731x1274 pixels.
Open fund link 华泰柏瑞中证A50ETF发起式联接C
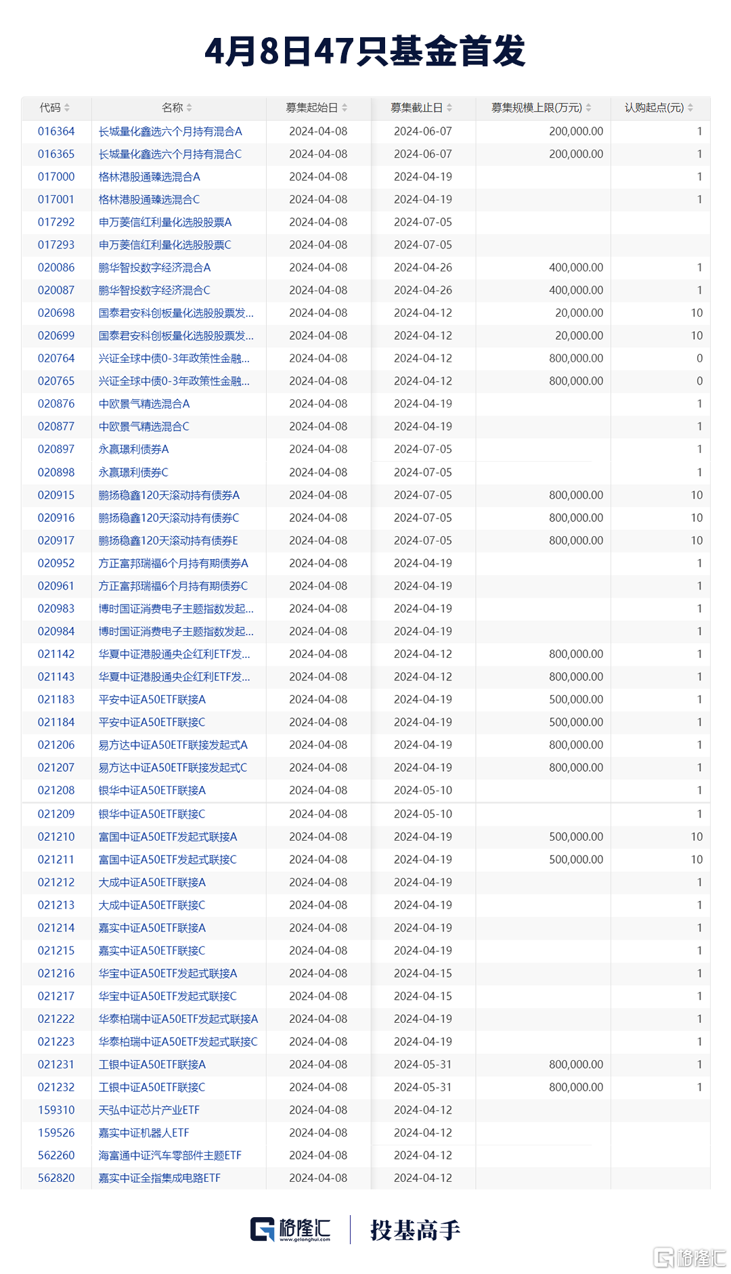pyautogui.click(x=178, y=1041)
